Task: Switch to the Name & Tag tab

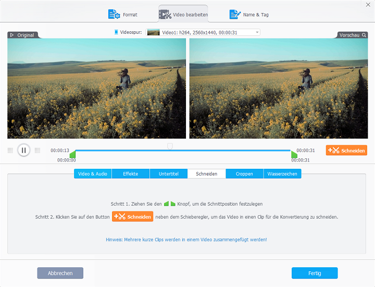Action: point(249,15)
